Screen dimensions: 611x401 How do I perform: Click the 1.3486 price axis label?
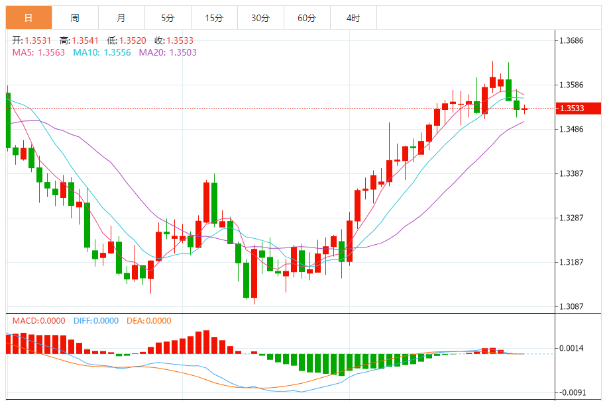(571, 129)
